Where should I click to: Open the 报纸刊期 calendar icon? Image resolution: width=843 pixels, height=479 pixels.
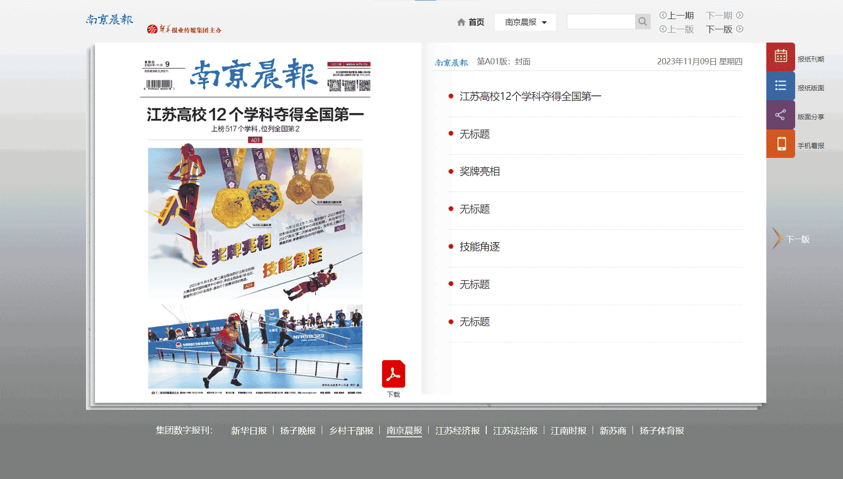tap(781, 57)
